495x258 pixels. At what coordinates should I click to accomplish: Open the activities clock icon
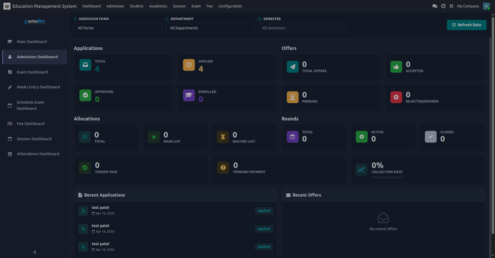[x=443, y=6]
